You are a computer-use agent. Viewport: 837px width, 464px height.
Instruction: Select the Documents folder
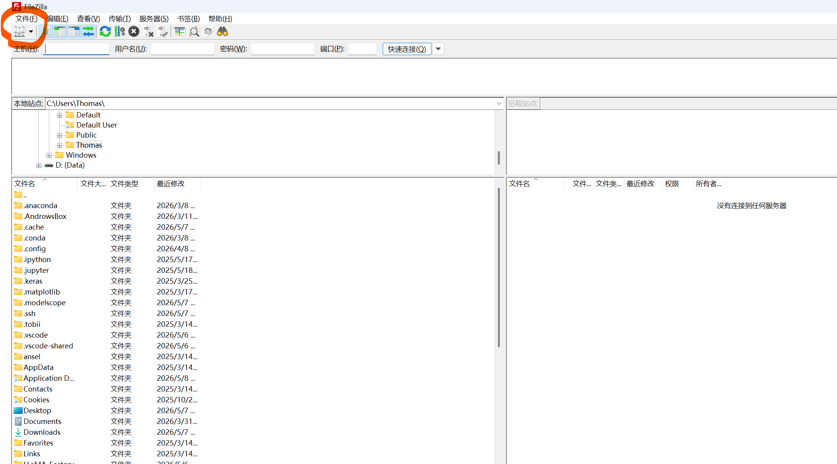[x=42, y=421]
